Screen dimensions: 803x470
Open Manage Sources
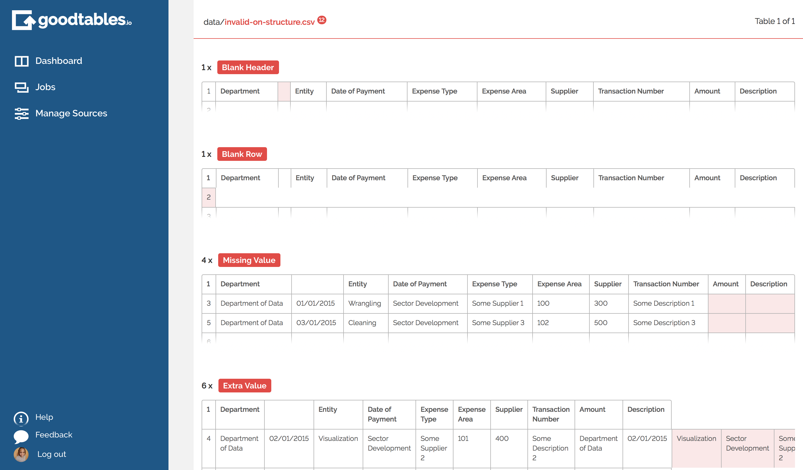71,113
